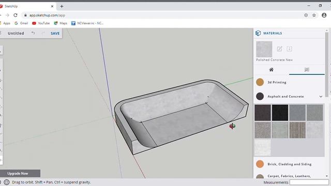Click the scroll-down arrow of materials list
Viewport: 331px width, 186px height.
(327, 176)
